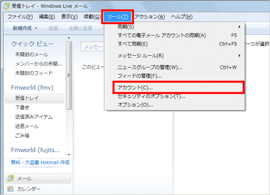Click the 返信 toolbar button

[53, 28]
